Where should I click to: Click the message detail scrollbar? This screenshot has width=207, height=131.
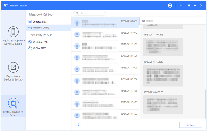[205, 103]
